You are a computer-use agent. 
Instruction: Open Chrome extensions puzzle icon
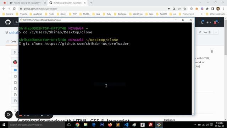coord(207,9)
